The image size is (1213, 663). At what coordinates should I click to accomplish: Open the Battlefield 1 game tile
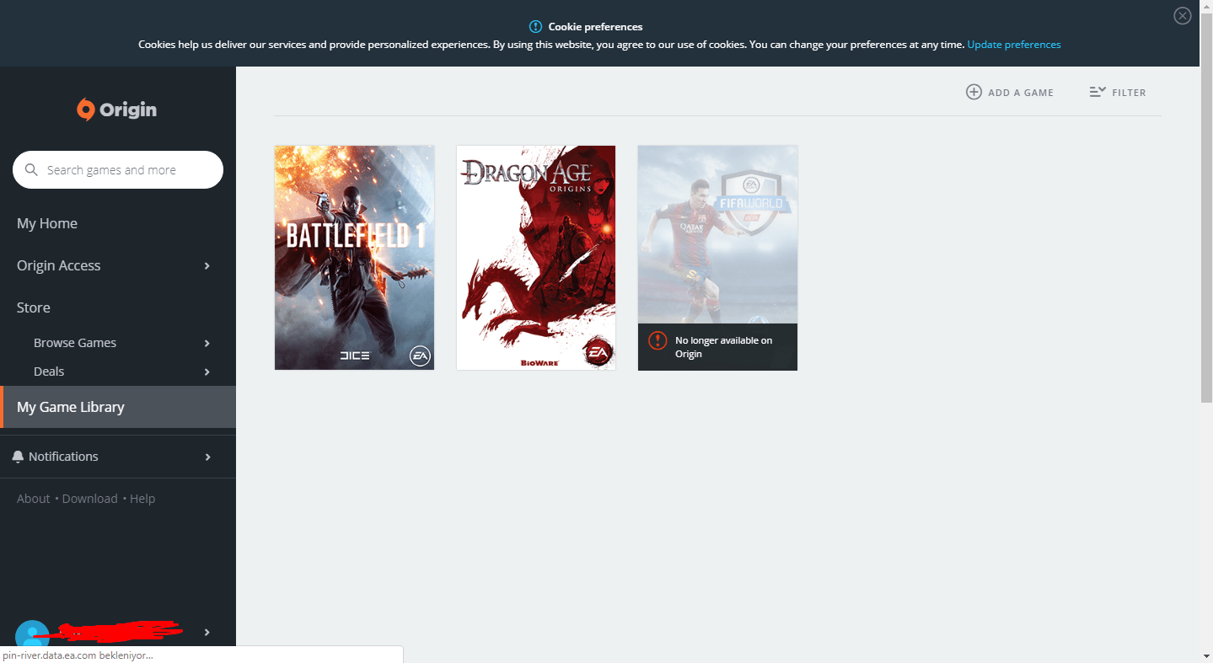pos(355,258)
